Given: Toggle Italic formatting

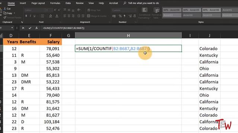Looking at the screenshot, I should pyautogui.click(x=30, y=16).
